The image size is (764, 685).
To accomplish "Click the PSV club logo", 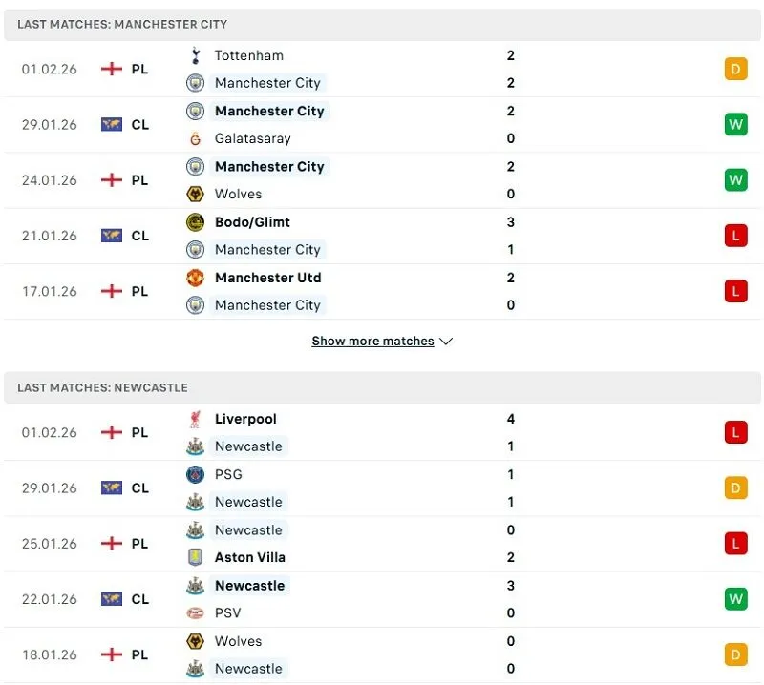I will (195, 613).
